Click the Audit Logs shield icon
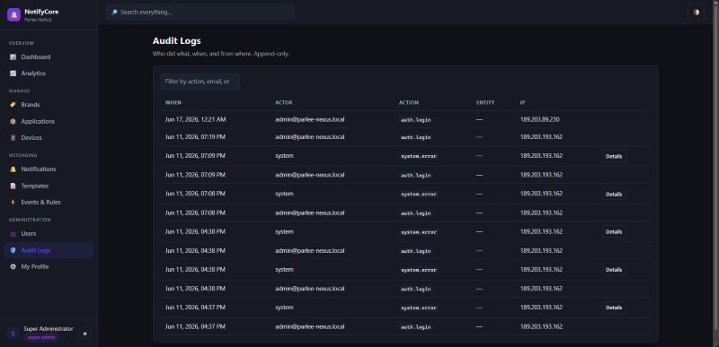Viewport: 719px width, 347px height. tap(13, 250)
